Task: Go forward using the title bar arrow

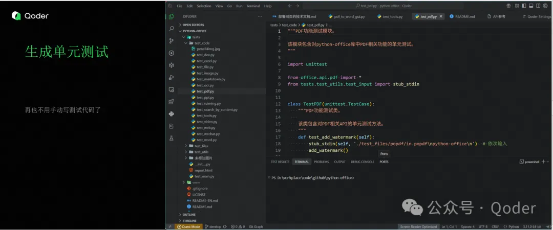Action: pyautogui.click(x=297, y=6)
